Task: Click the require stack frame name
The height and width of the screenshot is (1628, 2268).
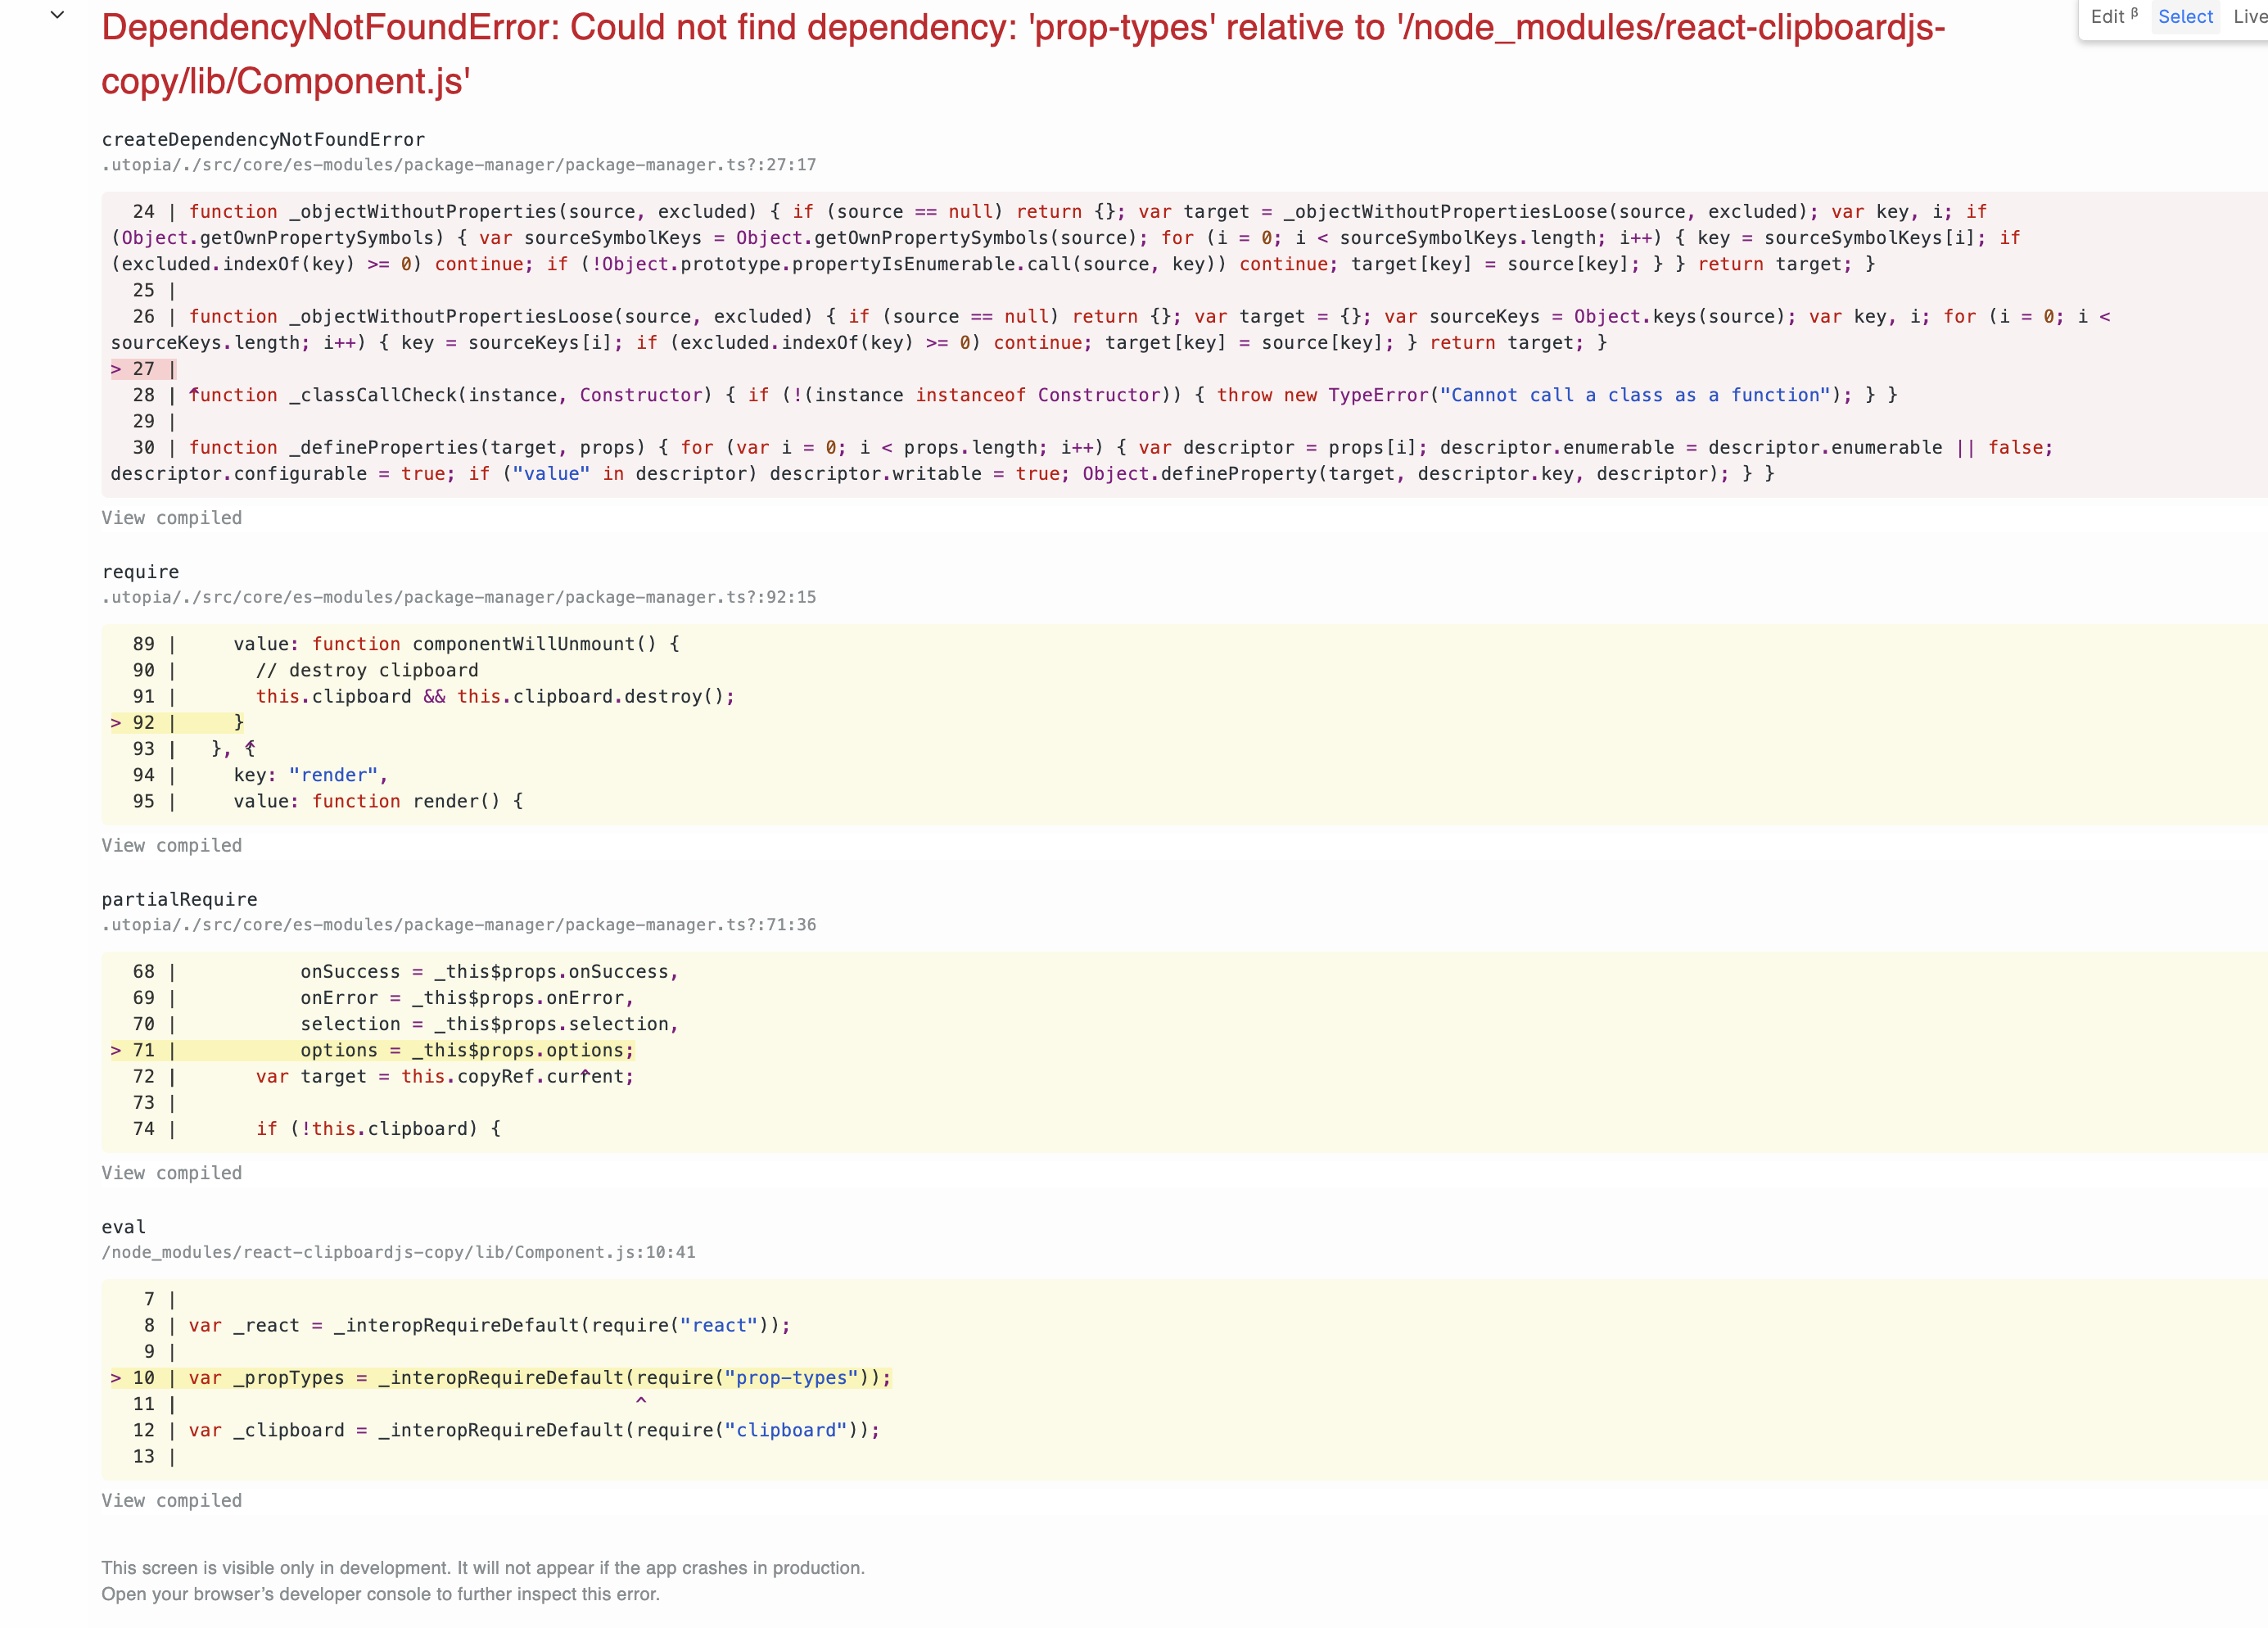Action: point(141,572)
